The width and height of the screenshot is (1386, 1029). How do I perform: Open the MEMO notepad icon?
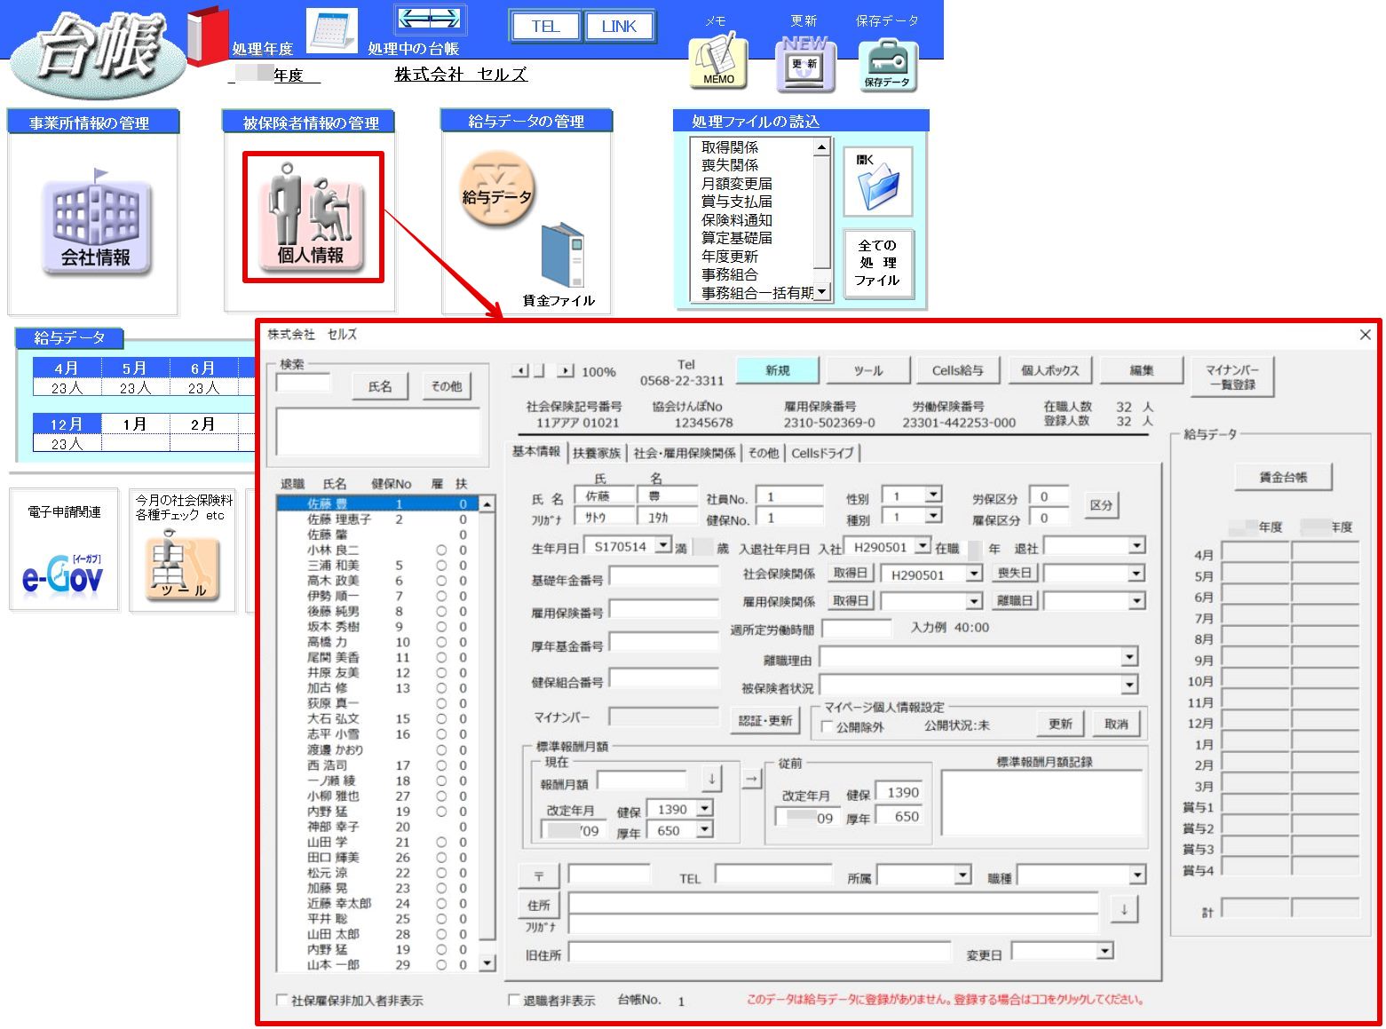click(x=717, y=60)
